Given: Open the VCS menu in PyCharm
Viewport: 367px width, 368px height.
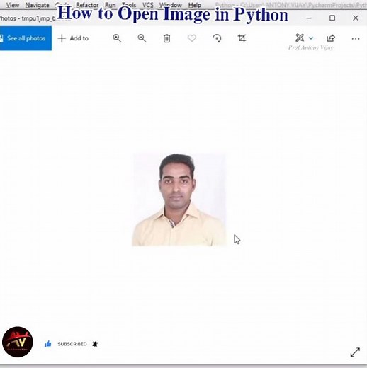Looking at the screenshot, I should (148, 5).
